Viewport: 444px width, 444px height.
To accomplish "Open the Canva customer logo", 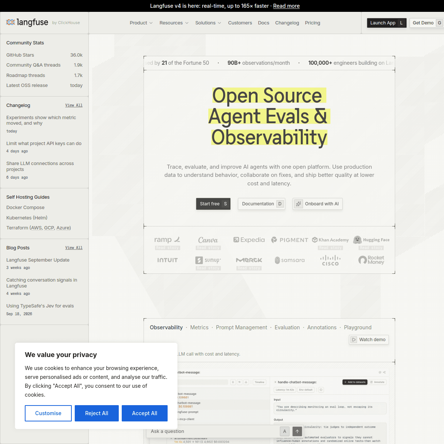I will tap(208, 240).
